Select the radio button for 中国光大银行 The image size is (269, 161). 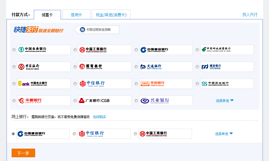click(14, 83)
